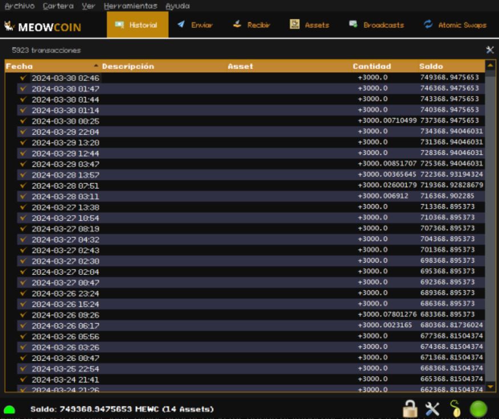The image size is (499, 419).
Task: Open the Assets tab
Action: pyautogui.click(x=310, y=25)
